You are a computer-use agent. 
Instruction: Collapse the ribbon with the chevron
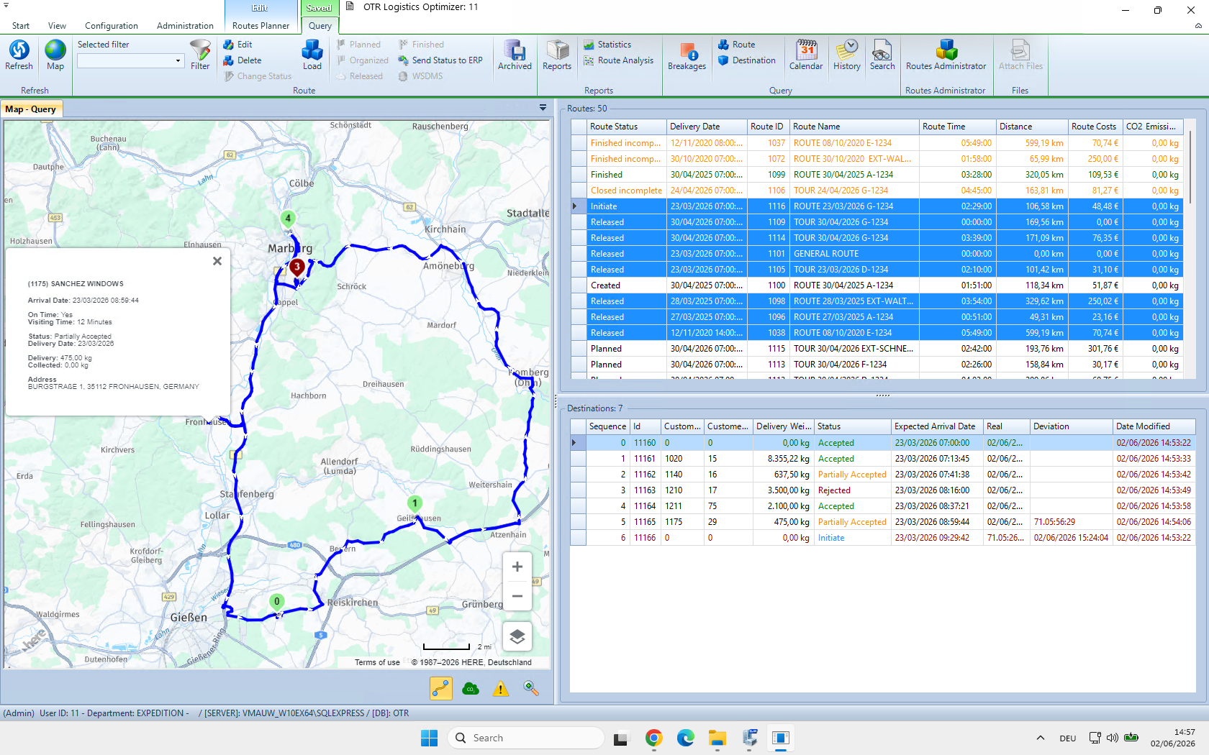click(1198, 26)
